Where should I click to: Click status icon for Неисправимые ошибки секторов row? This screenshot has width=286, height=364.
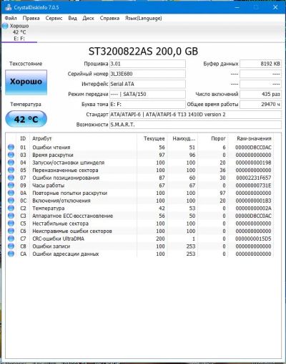point(11,231)
